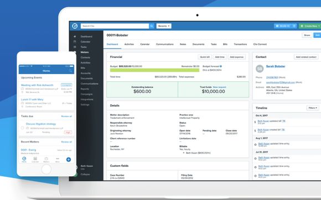Click the tasks list icon in the sidebar
The width and height of the screenshot is (321, 200).
[75, 47]
